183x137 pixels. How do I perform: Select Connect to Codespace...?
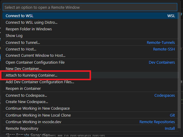(x=91, y=95)
